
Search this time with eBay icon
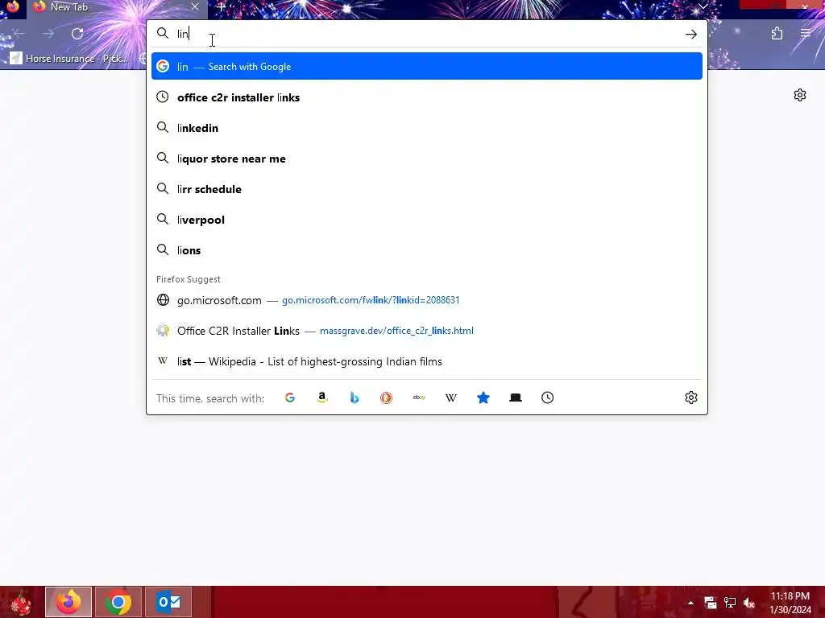pos(419,398)
